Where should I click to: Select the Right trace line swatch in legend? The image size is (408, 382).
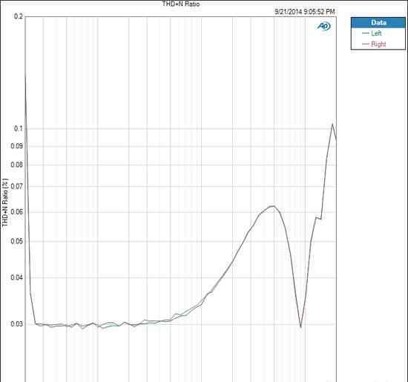pos(366,45)
